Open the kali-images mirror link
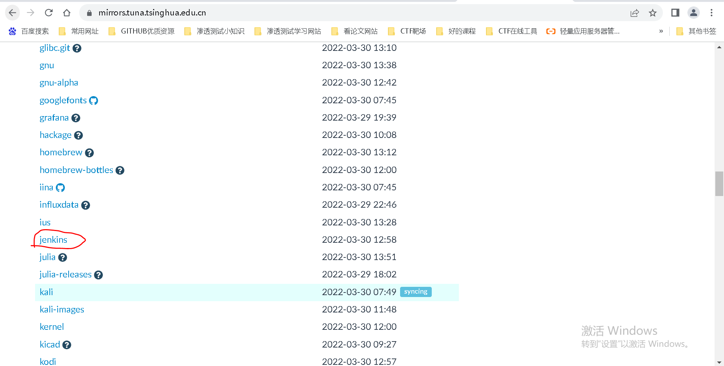The image size is (724, 366). click(x=62, y=309)
